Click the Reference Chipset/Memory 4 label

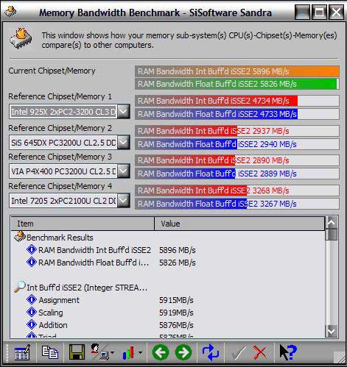point(60,186)
